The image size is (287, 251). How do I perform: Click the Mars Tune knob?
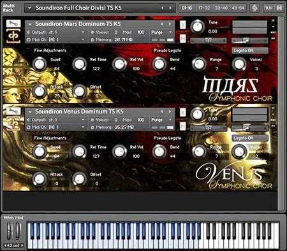pyautogui.click(x=198, y=27)
